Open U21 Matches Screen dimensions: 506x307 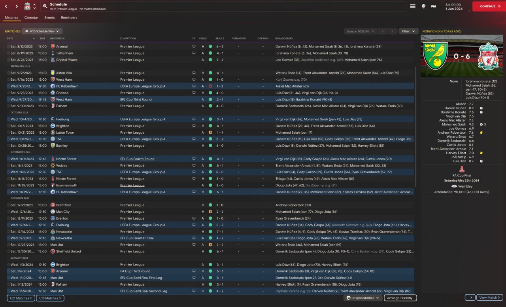pyautogui.click(x=21, y=298)
